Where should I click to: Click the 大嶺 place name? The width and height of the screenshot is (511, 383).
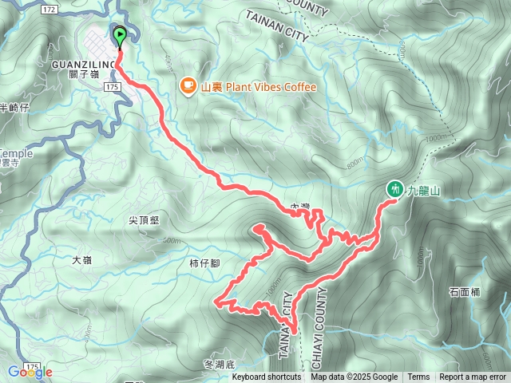coord(81,260)
